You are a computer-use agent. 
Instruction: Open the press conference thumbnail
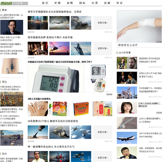click(127, 78)
